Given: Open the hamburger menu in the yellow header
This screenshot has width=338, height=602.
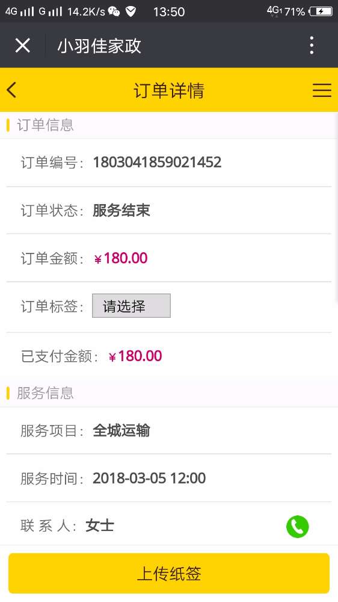Looking at the screenshot, I should click(x=322, y=90).
